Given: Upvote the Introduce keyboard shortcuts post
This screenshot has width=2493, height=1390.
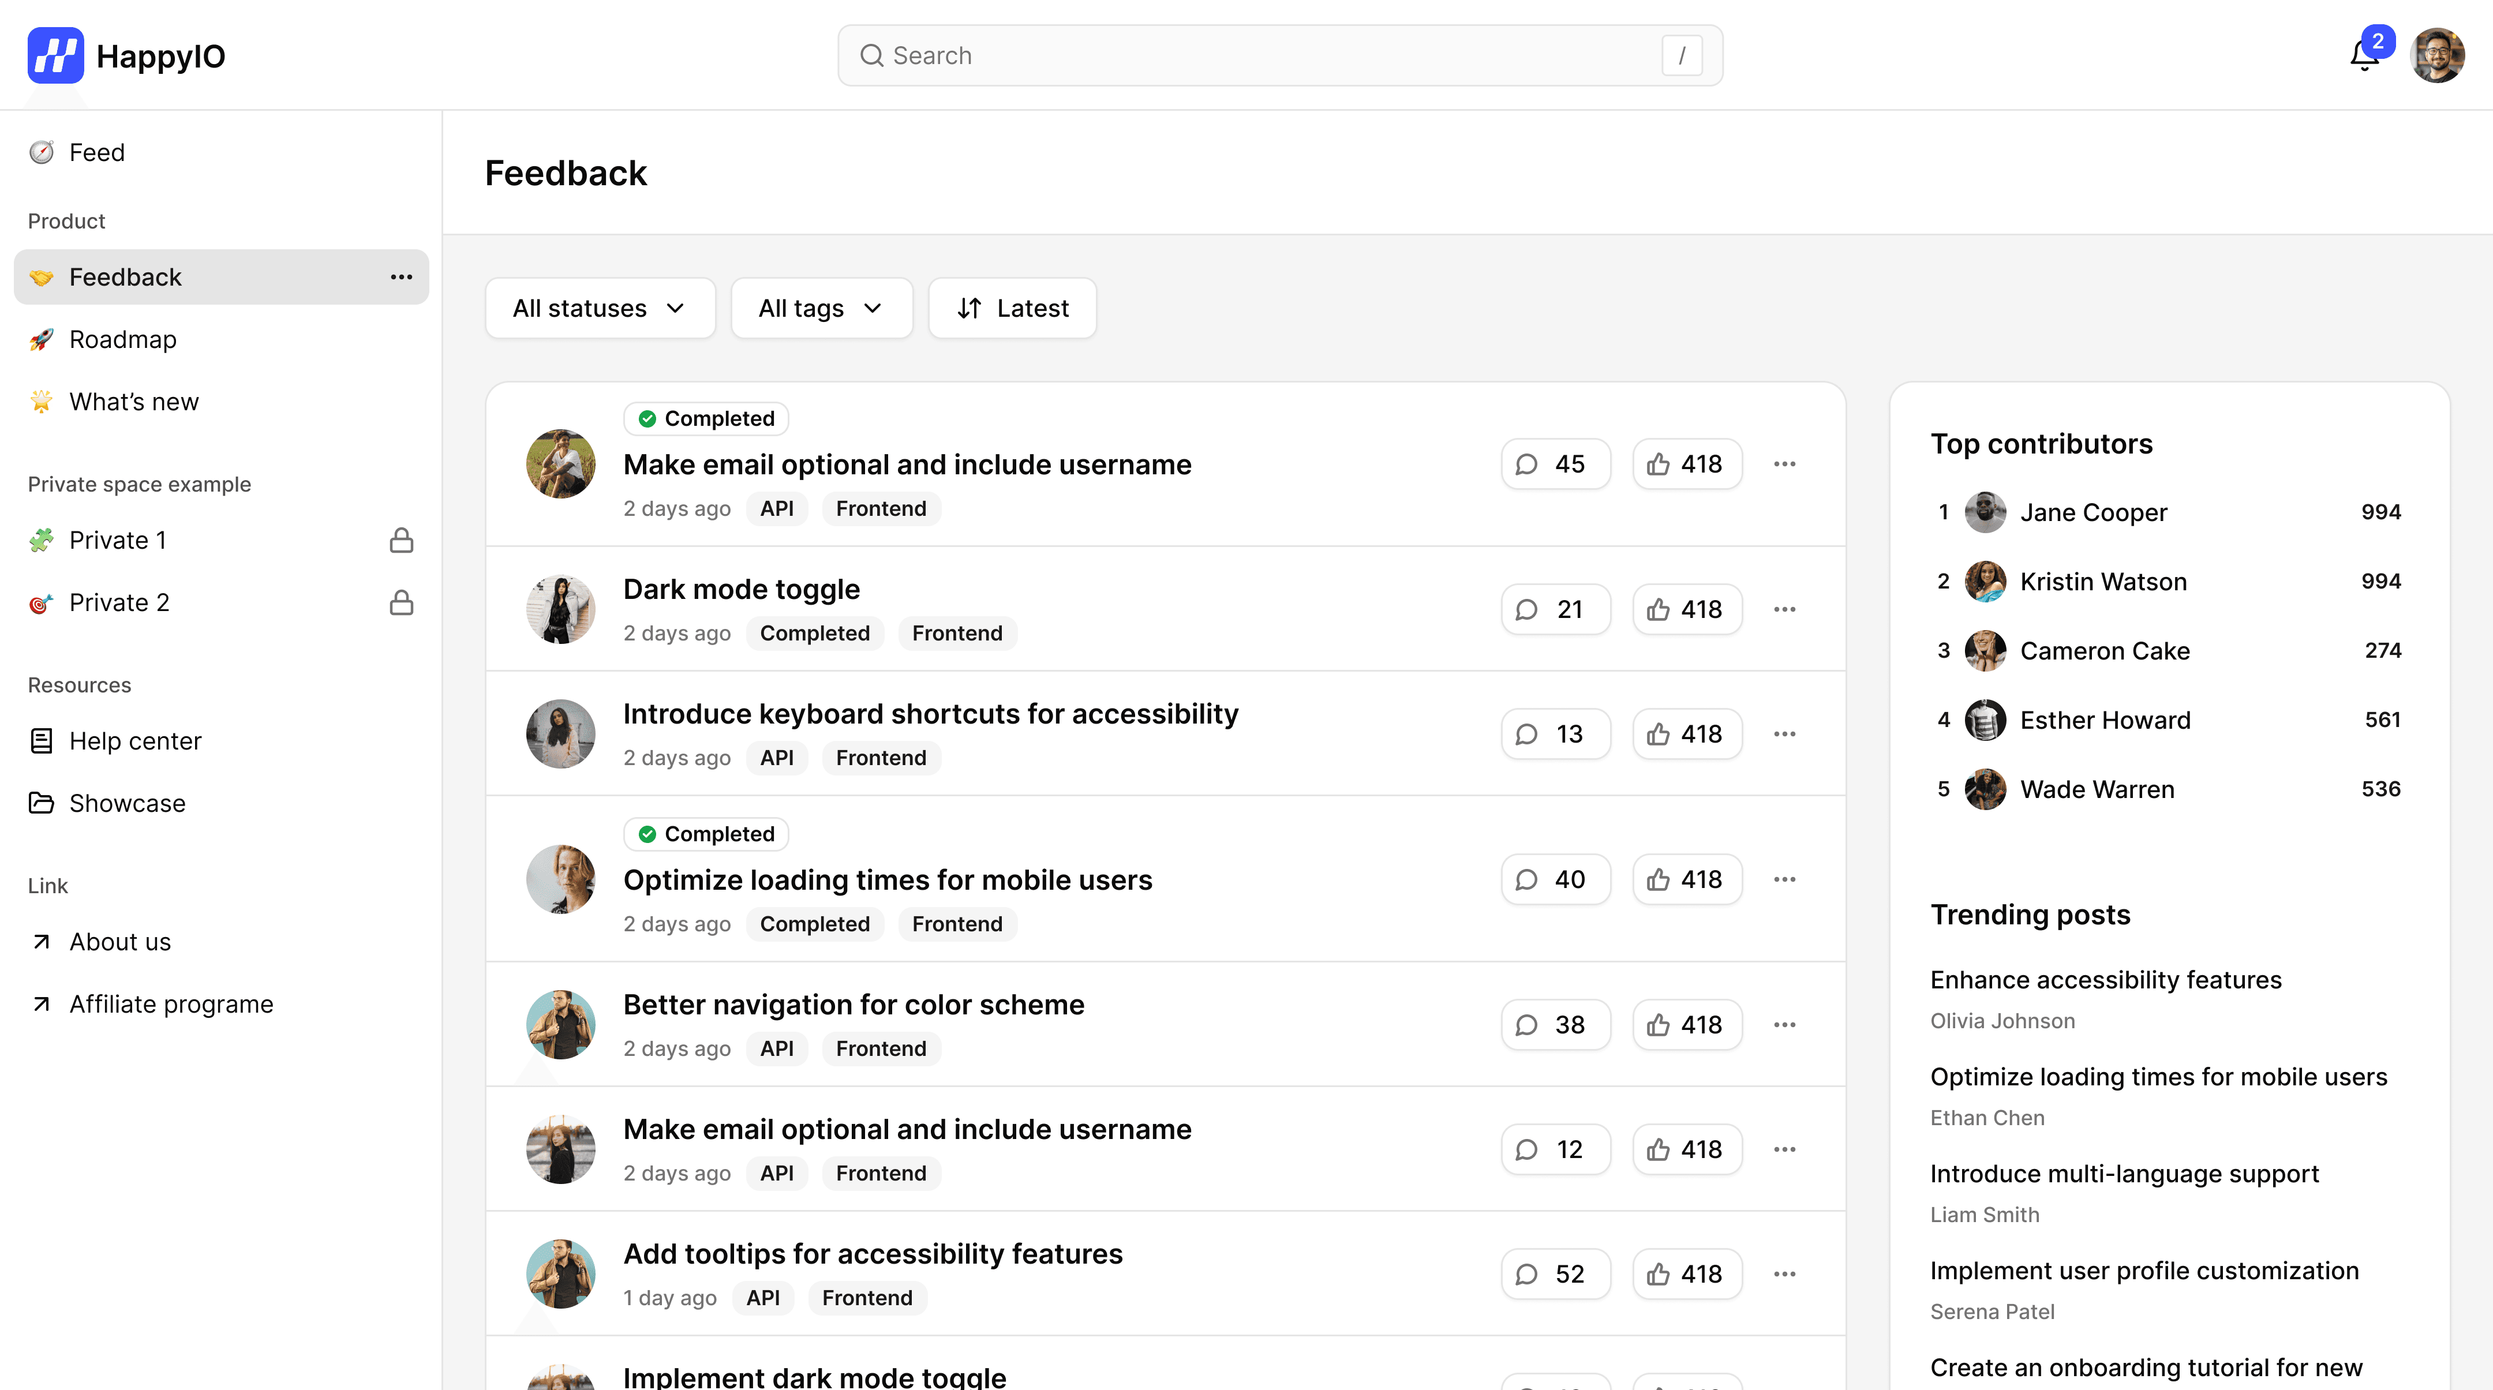Looking at the screenshot, I should point(1686,734).
